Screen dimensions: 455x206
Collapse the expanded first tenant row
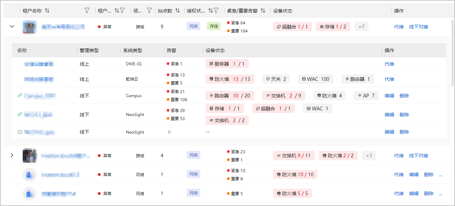coord(12,26)
